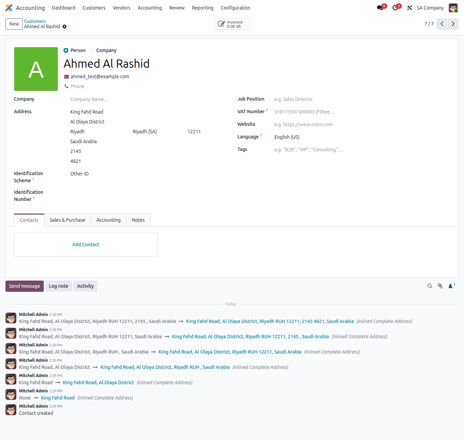Click the Add Contact link

(86, 244)
